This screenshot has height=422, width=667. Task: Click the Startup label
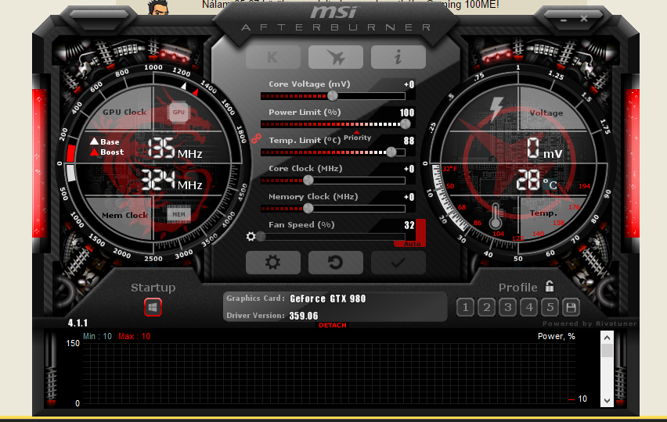point(153,288)
